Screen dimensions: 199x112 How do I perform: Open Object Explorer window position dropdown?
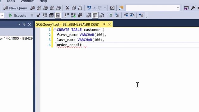[x=19, y=24]
